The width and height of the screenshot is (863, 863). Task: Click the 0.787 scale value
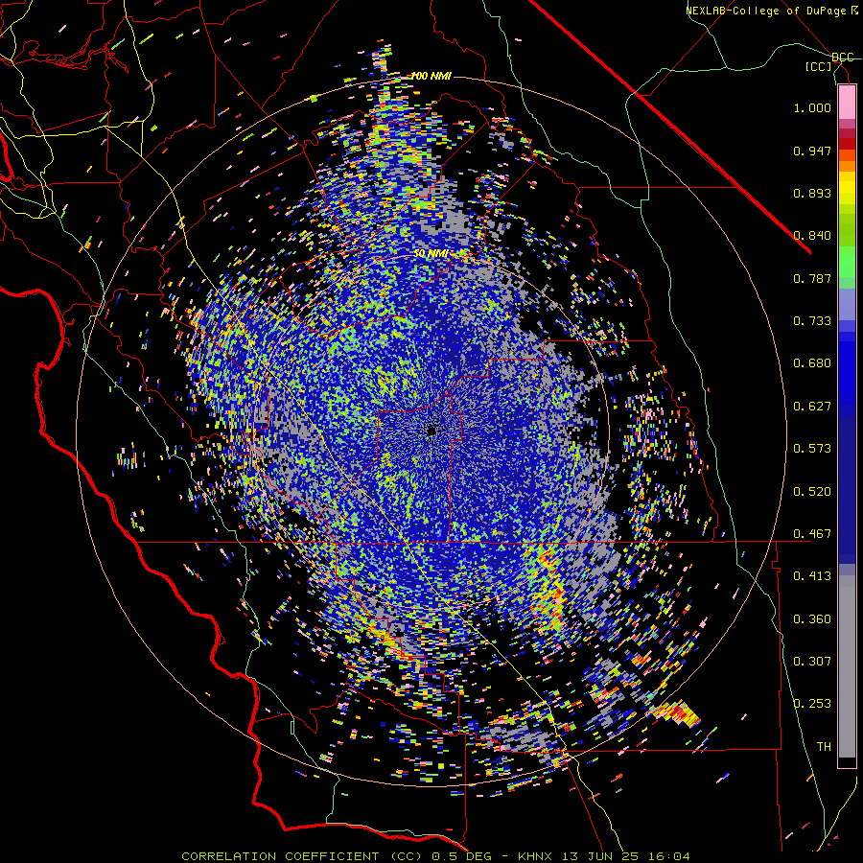tap(812, 278)
